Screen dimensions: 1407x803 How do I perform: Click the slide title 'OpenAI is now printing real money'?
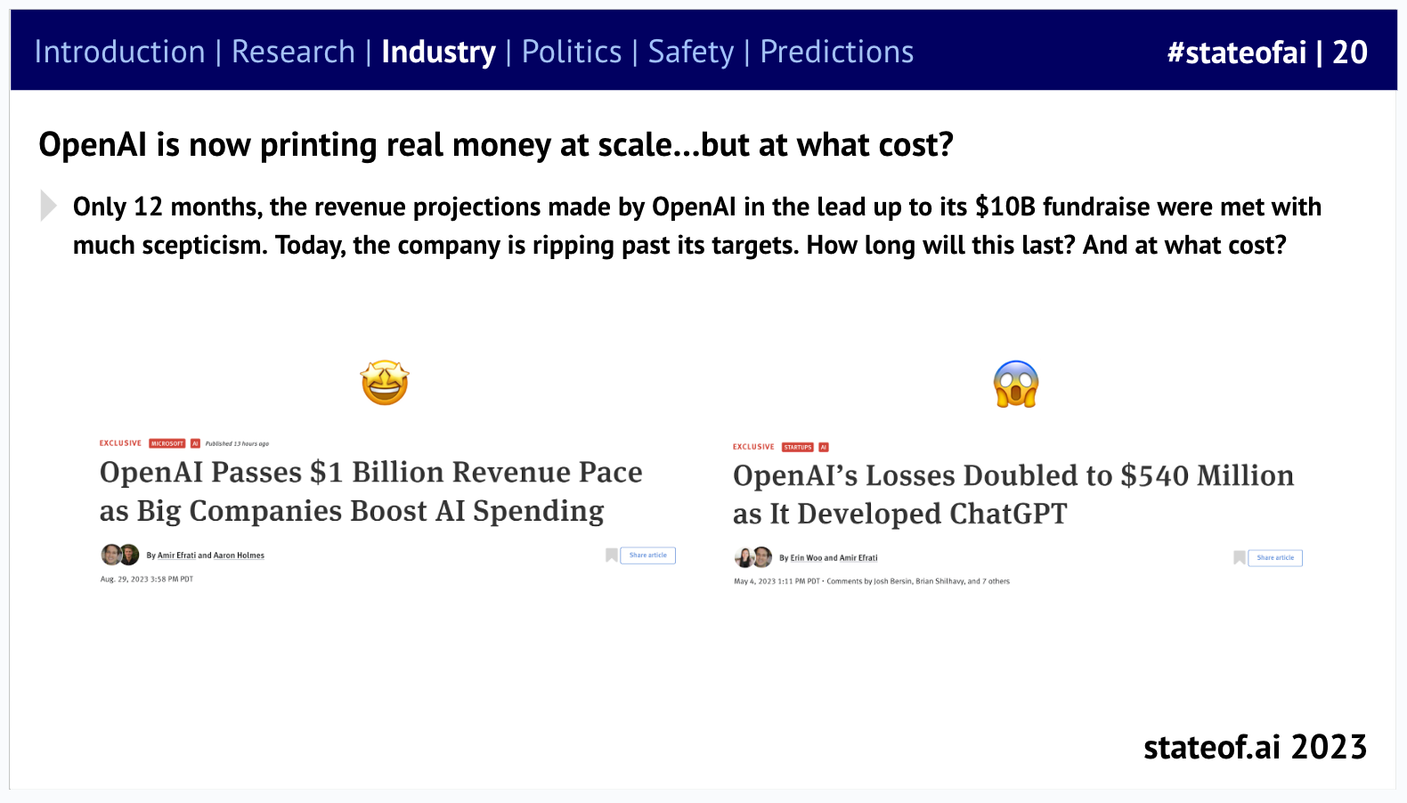coord(496,145)
